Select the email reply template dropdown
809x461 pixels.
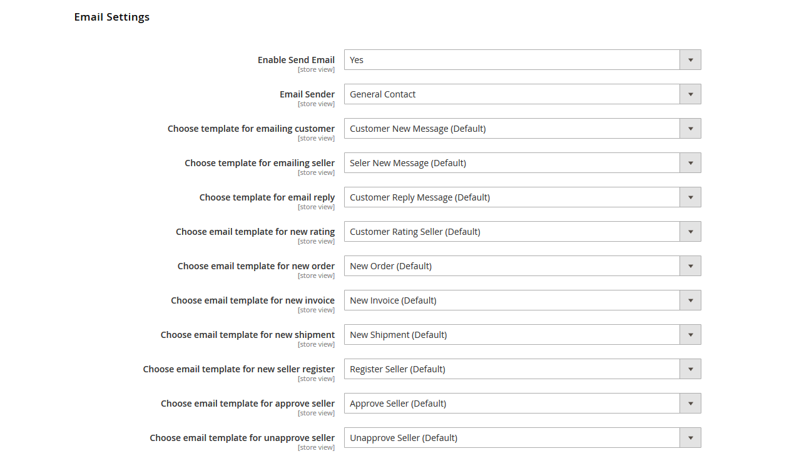(x=522, y=197)
